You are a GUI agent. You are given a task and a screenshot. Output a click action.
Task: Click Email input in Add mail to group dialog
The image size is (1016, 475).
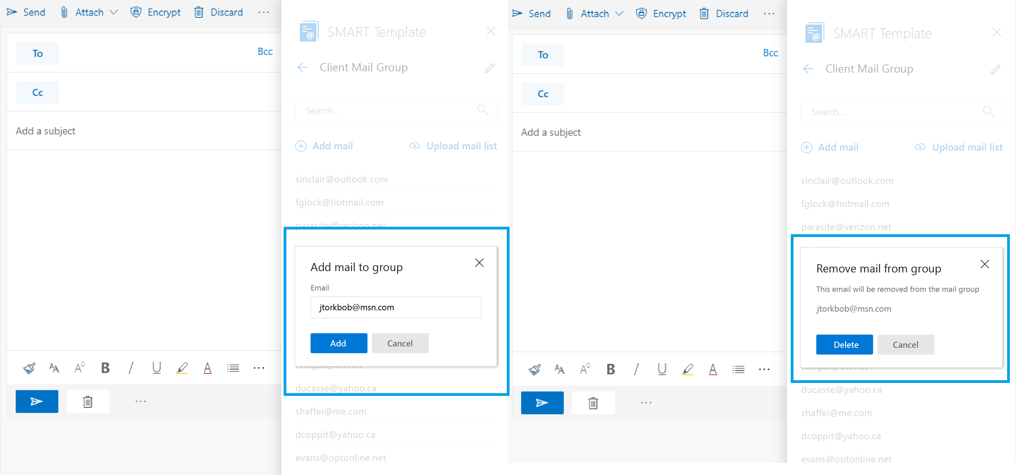click(x=396, y=307)
